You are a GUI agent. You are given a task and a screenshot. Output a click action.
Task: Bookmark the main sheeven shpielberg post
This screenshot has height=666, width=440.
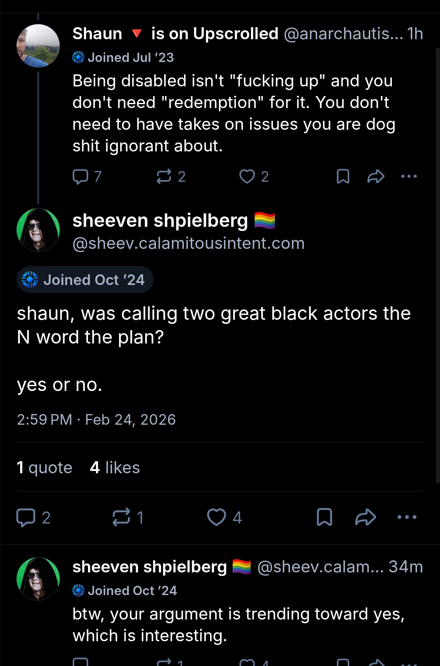tap(324, 517)
